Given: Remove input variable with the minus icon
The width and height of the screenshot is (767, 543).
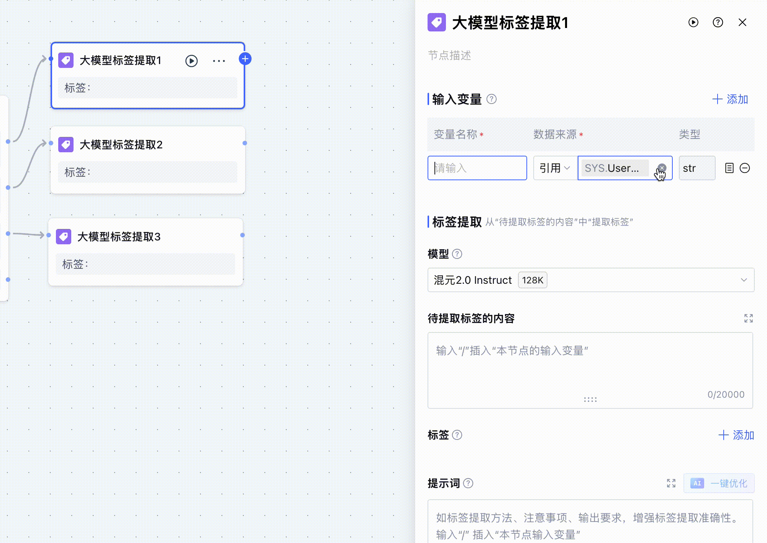Looking at the screenshot, I should 745,168.
